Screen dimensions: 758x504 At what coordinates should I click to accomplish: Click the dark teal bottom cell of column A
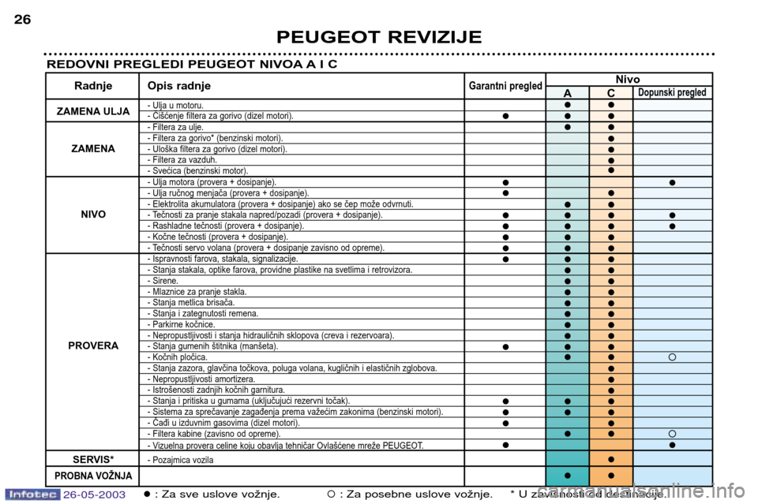[x=567, y=458]
